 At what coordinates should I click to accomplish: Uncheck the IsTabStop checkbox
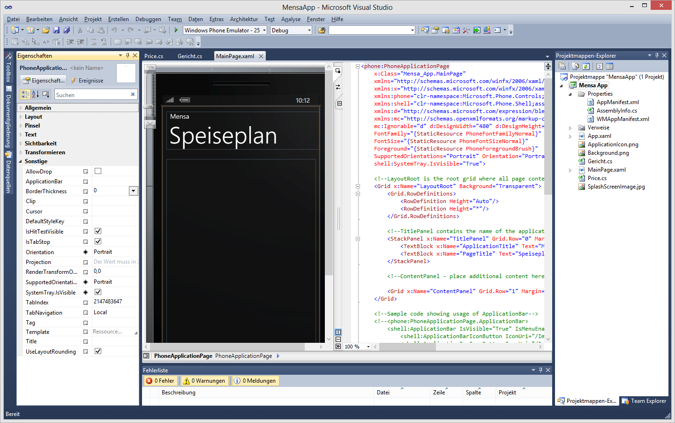[98, 242]
